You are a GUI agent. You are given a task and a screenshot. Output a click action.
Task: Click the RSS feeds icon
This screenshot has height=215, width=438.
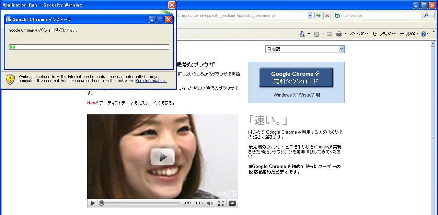pos(316,34)
